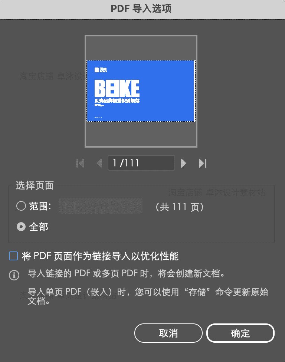The height and width of the screenshot is (362, 285).
Task: Jump to first page of PDF preview
Action: pos(80,163)
